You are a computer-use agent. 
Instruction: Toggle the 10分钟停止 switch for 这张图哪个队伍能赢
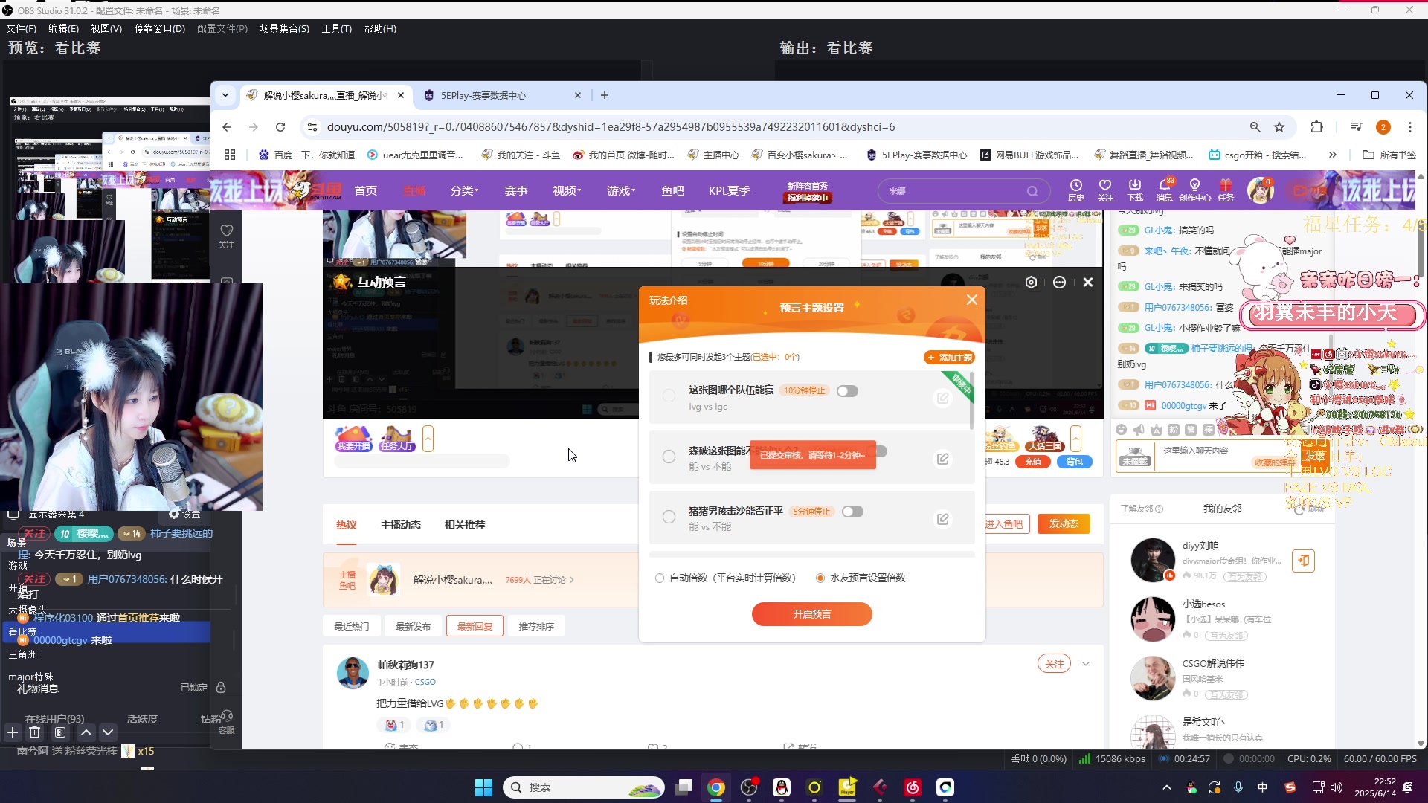tap(847, 391)
